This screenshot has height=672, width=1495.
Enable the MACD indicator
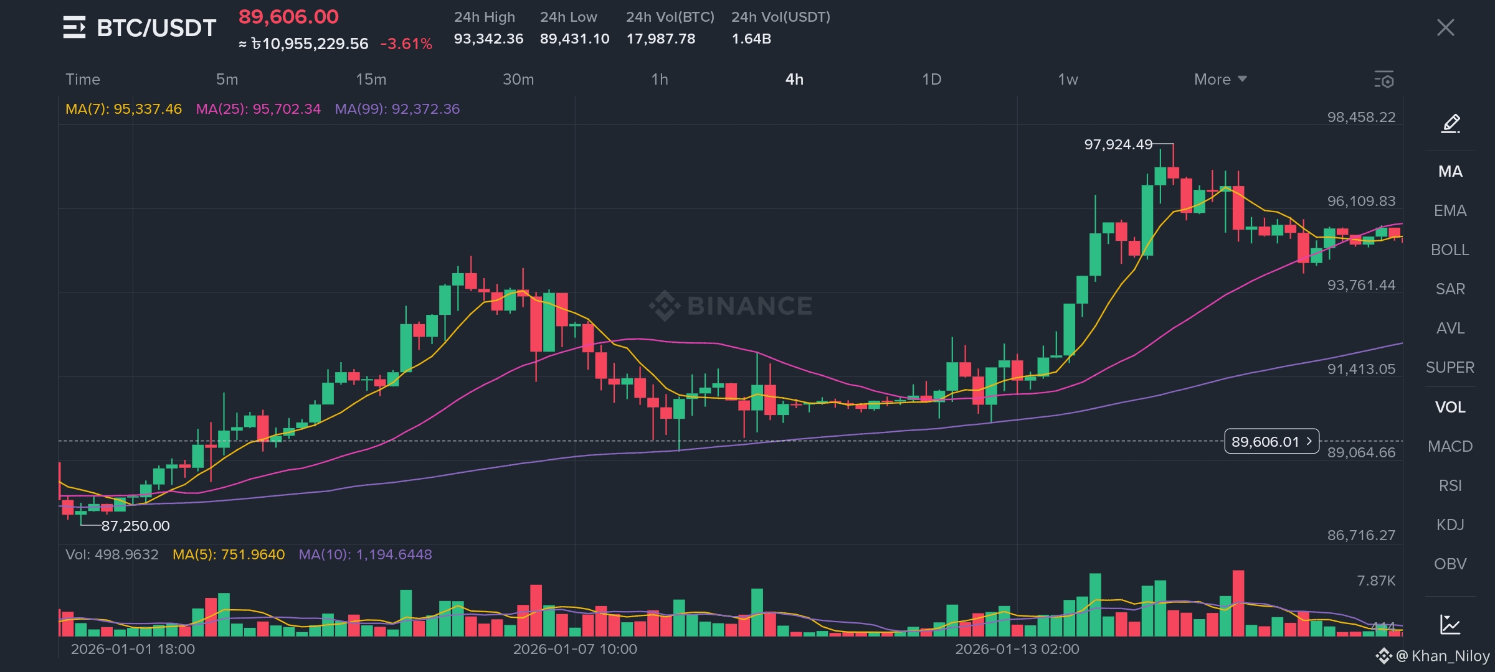coord(1450,446)
